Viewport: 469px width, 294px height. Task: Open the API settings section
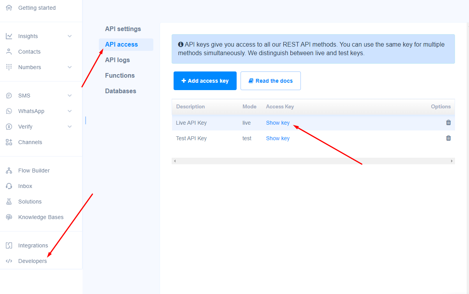pyautogui.click(x=123, y=29)
